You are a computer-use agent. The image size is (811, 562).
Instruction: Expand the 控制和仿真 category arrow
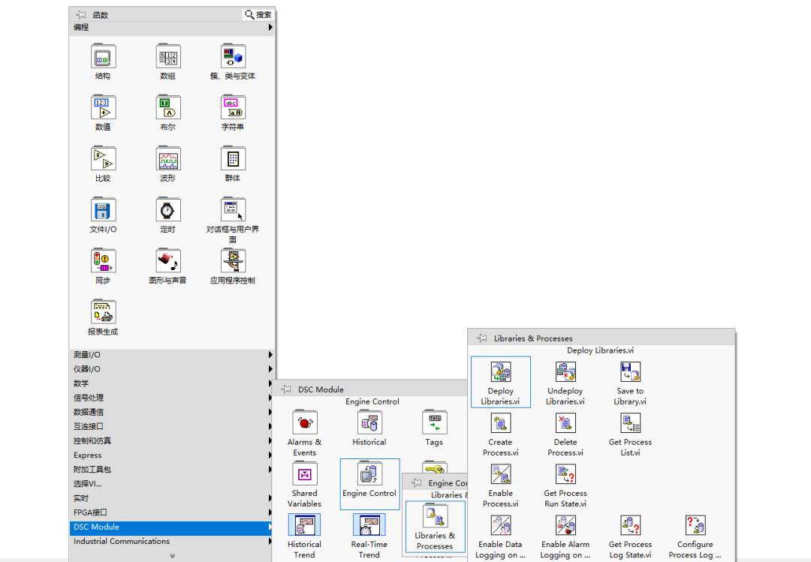point(270,440)
